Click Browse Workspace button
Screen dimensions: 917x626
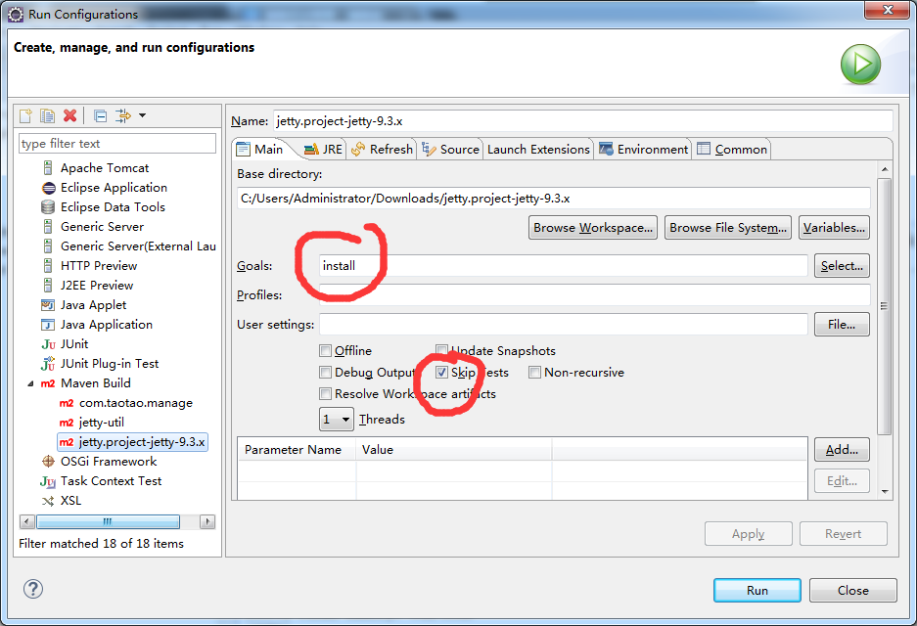[x=593, y=228]
